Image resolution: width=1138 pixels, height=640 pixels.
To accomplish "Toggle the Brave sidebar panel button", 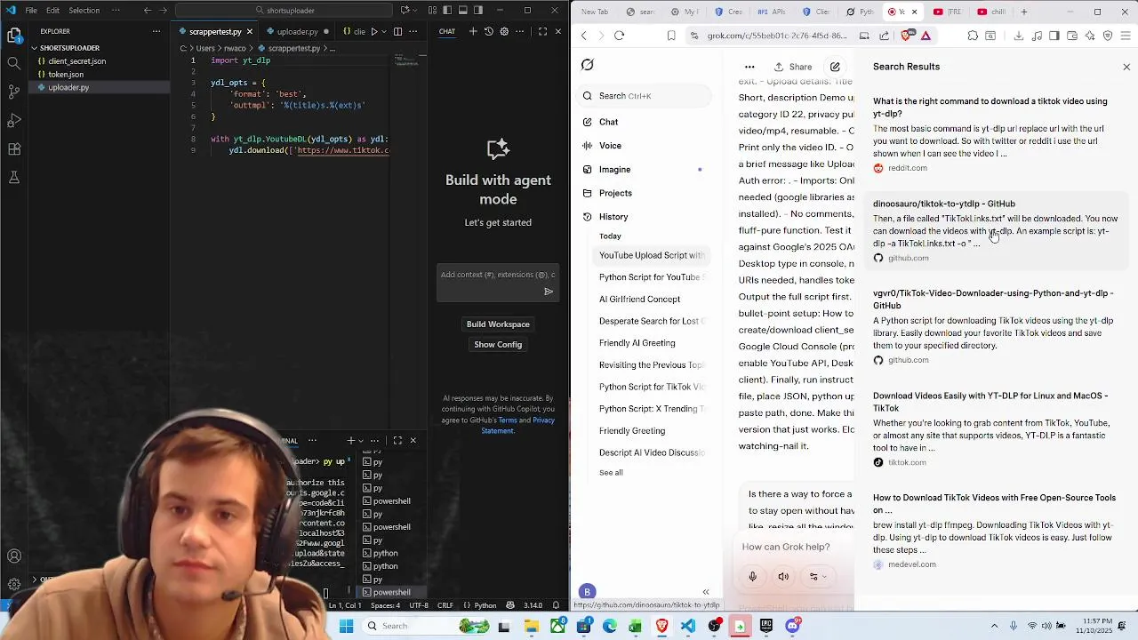I will 1054,36.
